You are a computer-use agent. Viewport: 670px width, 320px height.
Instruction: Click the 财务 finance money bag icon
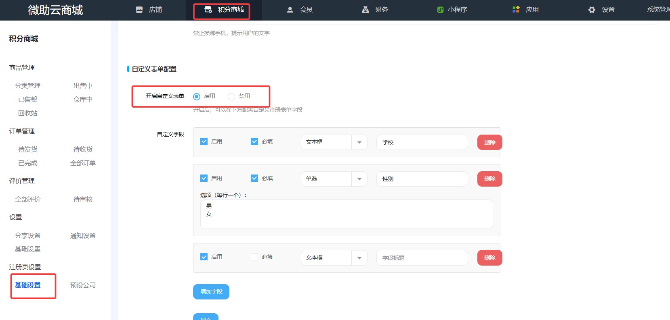365,10
